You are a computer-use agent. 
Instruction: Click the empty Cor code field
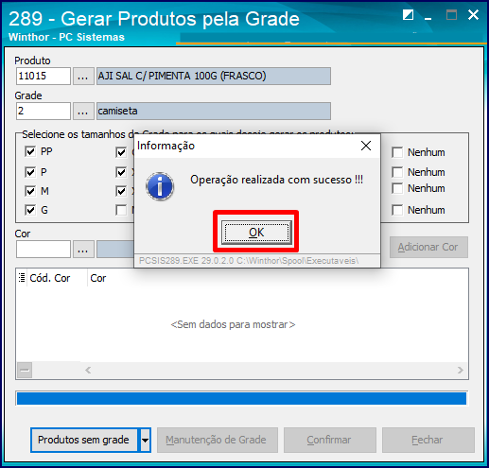pos(44,250)
